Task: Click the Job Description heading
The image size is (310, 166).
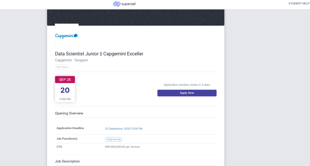Action: pos(67,161)
